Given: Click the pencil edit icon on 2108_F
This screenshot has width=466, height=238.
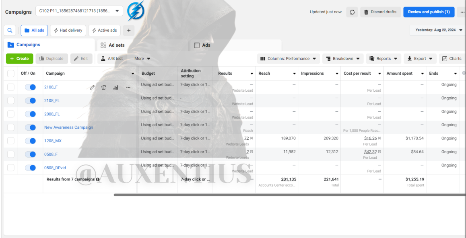Looking at the screenshot, I should (x=93, y=87).
